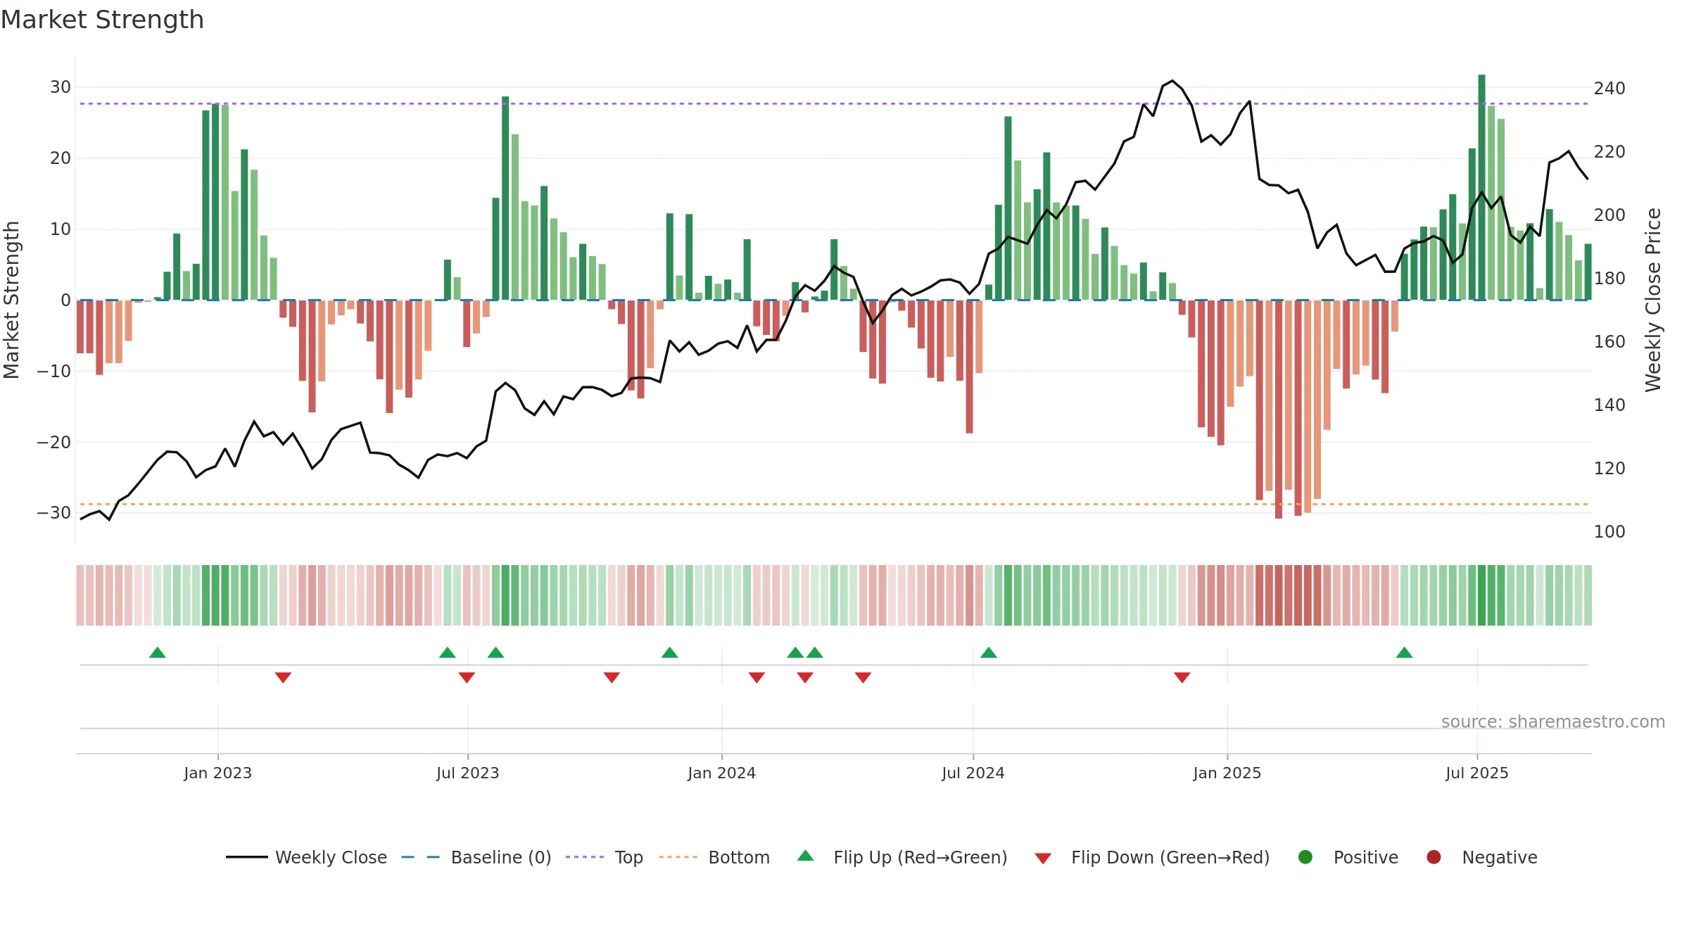Click the flip-down marker just after Jan 2023
Image resolution: width=1689 pixels, height=950 pixels.
click(x=283, y=677)
